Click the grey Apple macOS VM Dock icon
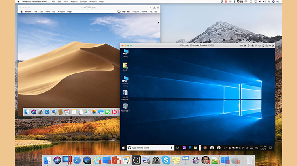The height and width of the screenshot is (166, 297). pyautogui.click(x=235, y=160)
